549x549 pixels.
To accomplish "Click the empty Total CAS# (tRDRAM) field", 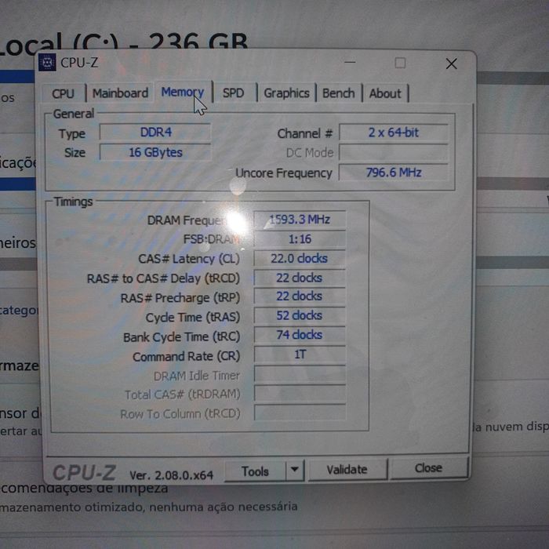I will [x=300, y=393].
